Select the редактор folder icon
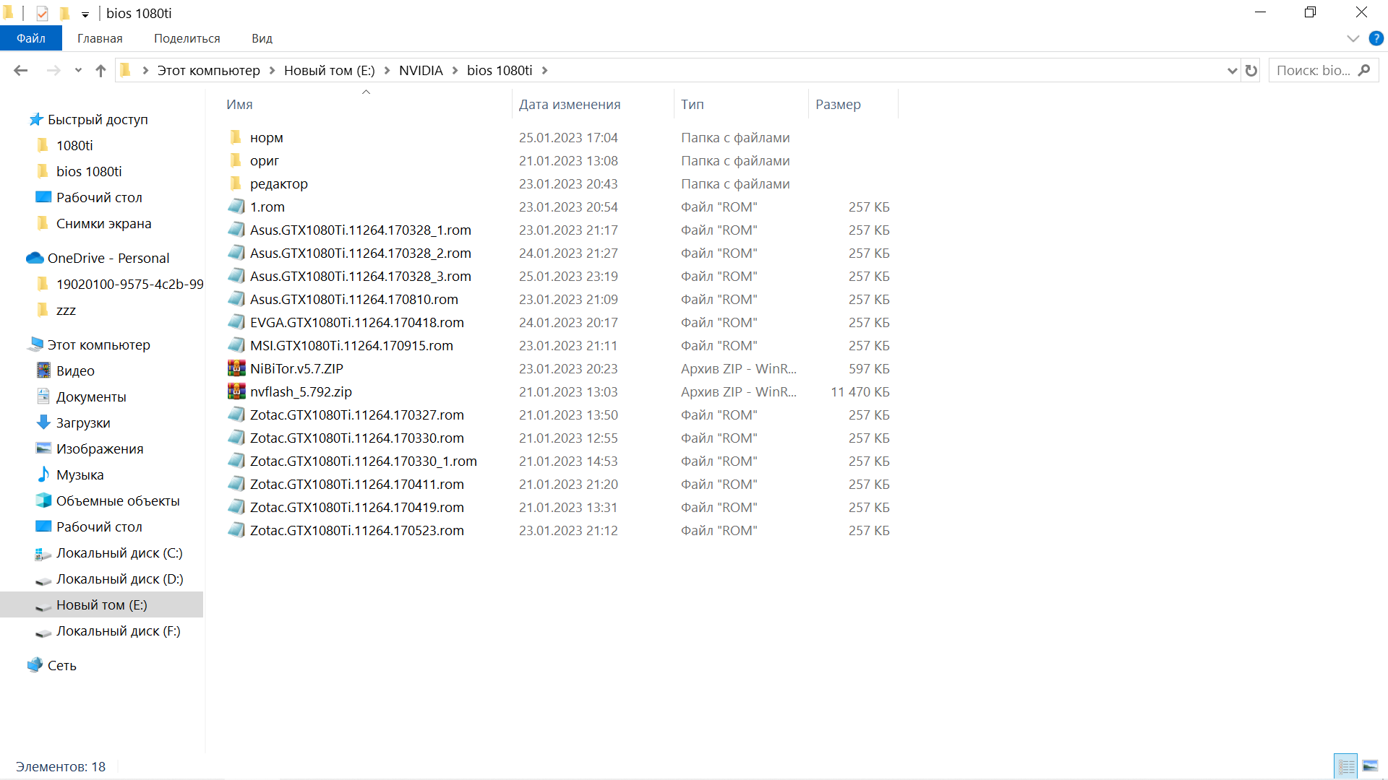Screen dimensions: 1388x780 236,183
